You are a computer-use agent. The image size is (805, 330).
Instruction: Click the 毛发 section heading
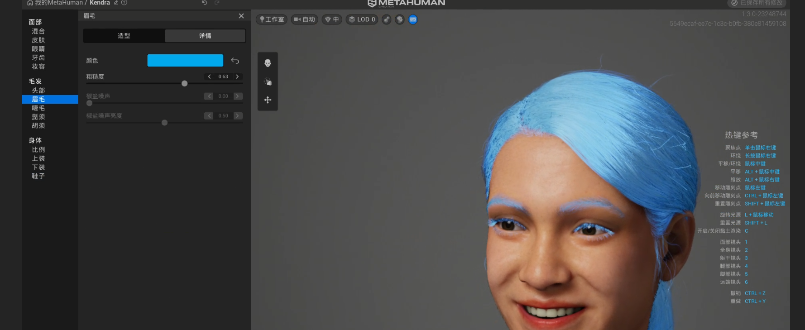coord(35,81)
